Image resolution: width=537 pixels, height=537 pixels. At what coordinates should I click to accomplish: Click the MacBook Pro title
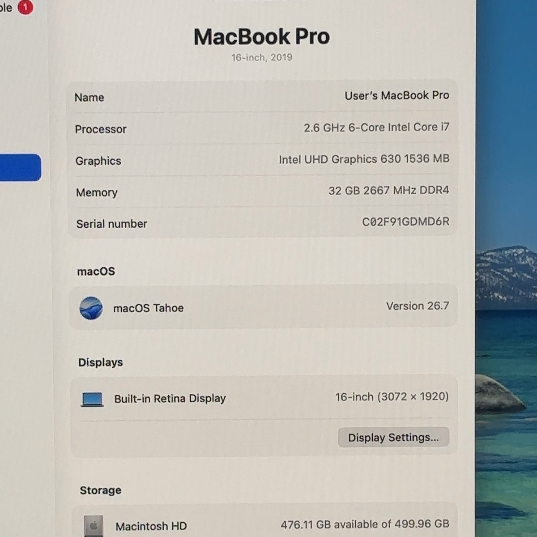[x=262, y=37]
